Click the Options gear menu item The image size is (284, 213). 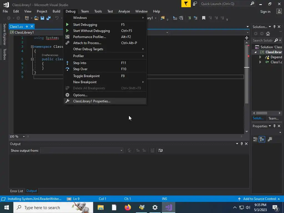tap(105, 95)
